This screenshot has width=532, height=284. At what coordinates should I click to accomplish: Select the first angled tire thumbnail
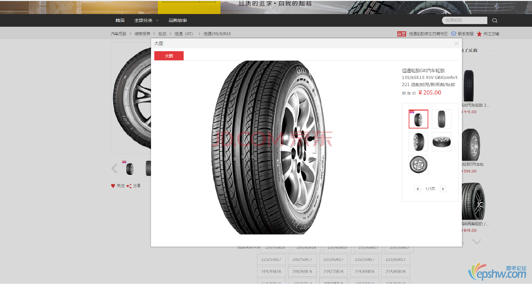click(x=418, y=119)
